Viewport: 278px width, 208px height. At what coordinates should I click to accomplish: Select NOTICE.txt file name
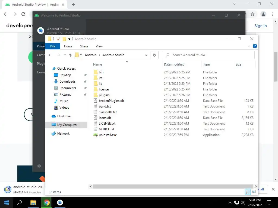point(106,129)
